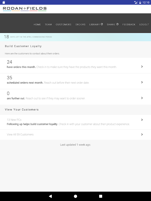Click Log Out in the top navigation
Image resolution: width=151 pixels, height=201 pixels.
point(144,25)
